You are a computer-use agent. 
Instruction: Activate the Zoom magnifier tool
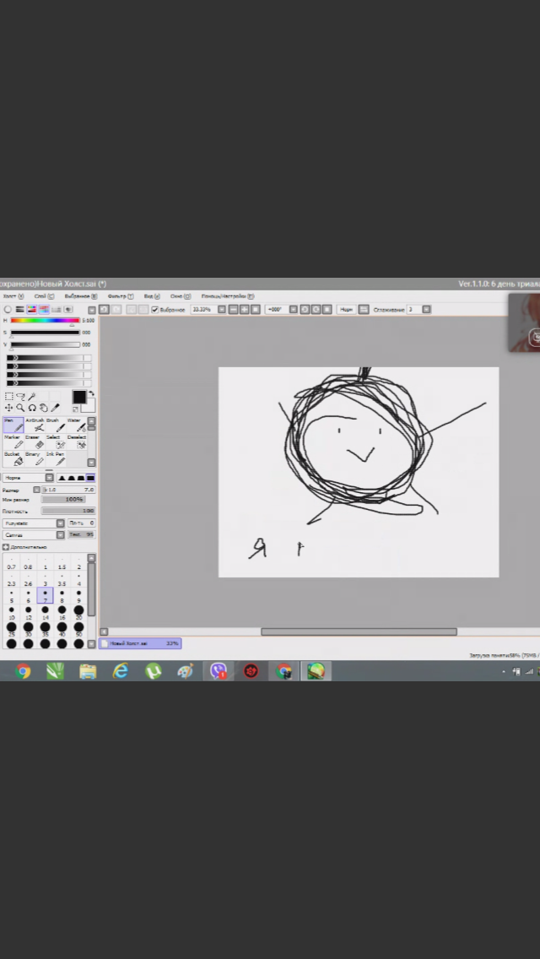click(20, 408)
